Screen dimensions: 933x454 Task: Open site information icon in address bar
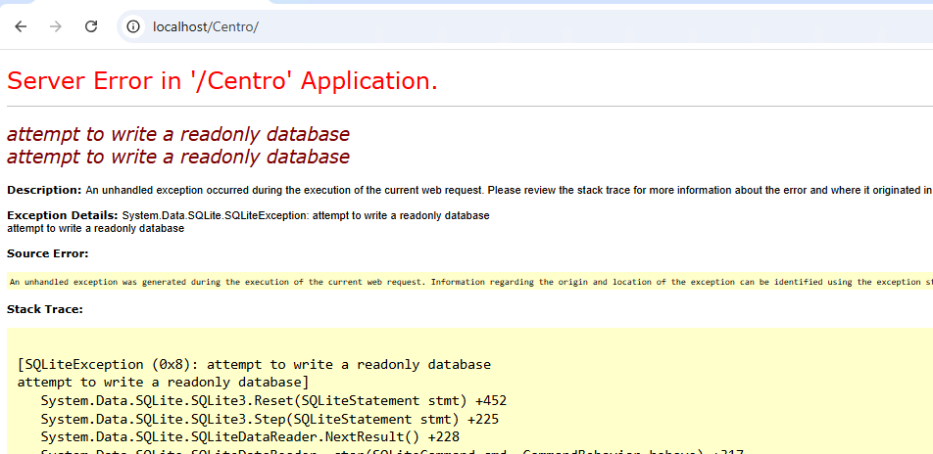(133, 26)
